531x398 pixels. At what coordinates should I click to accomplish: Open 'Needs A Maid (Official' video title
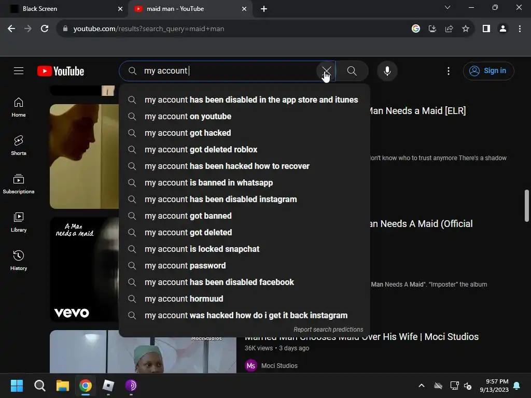tap(421, 224)
